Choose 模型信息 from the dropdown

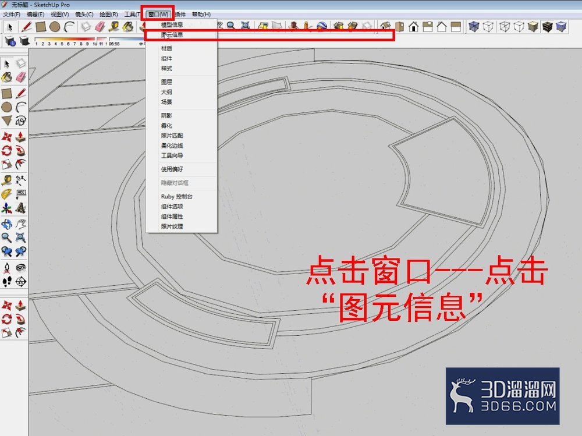coord(181,25)
